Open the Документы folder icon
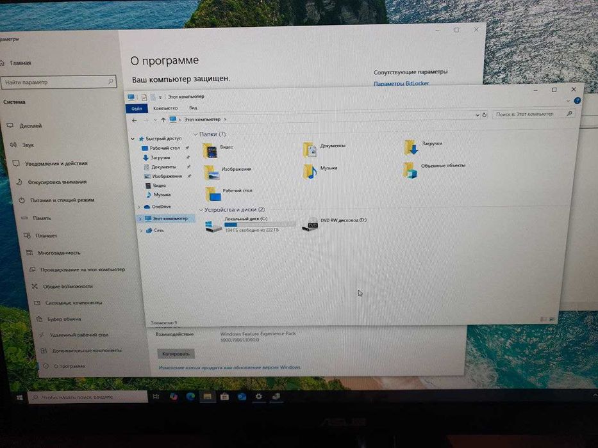Viewport: 598px width, 448px height. coord(310,149)
